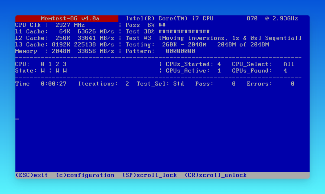
Task: Click the Pattern value 00000000
Action: coord(180,51)
